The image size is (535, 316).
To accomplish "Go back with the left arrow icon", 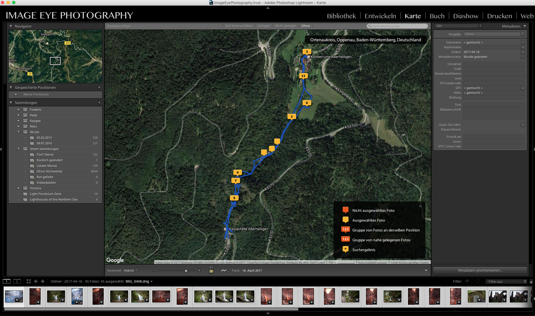I will tap(36, 281).
